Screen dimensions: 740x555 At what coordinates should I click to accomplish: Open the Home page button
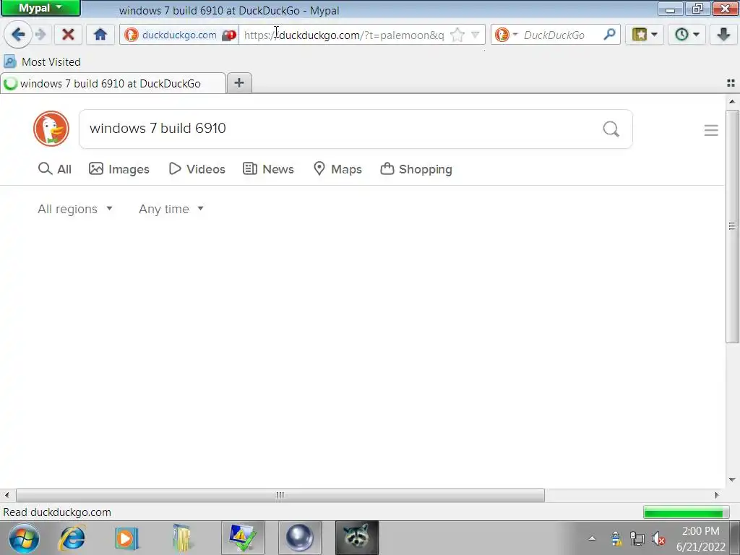pyautogui.click(x=100, y=35)
